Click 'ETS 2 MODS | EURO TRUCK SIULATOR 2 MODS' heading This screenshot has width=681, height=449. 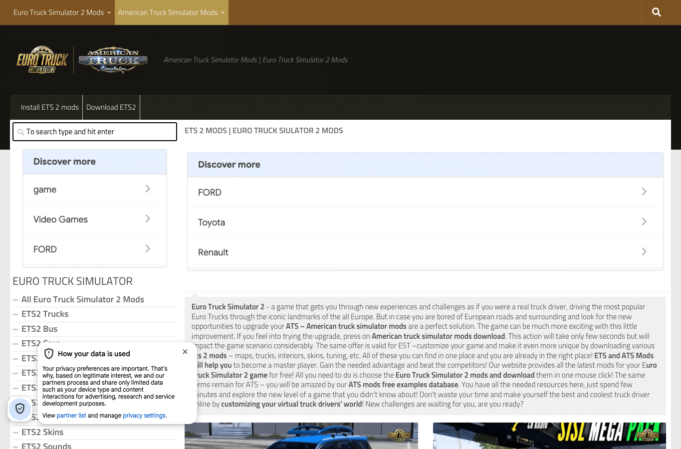[264, 131]
